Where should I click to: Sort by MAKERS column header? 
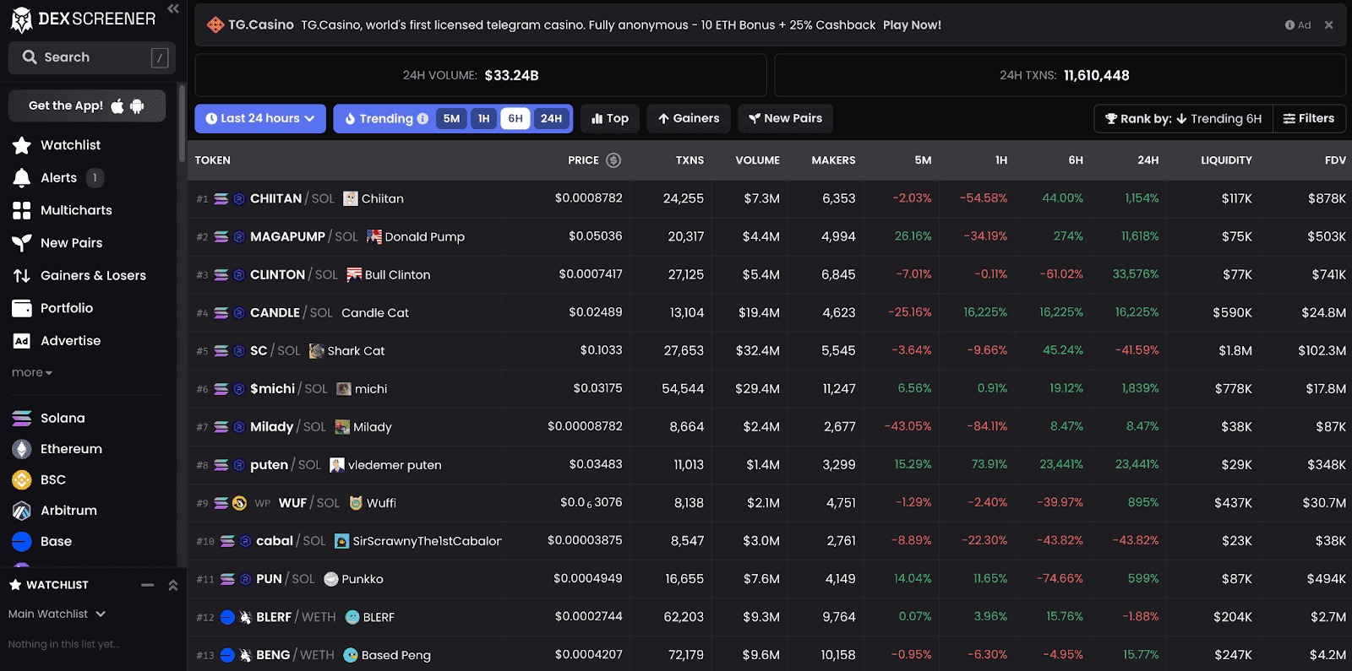coord(833,160)
